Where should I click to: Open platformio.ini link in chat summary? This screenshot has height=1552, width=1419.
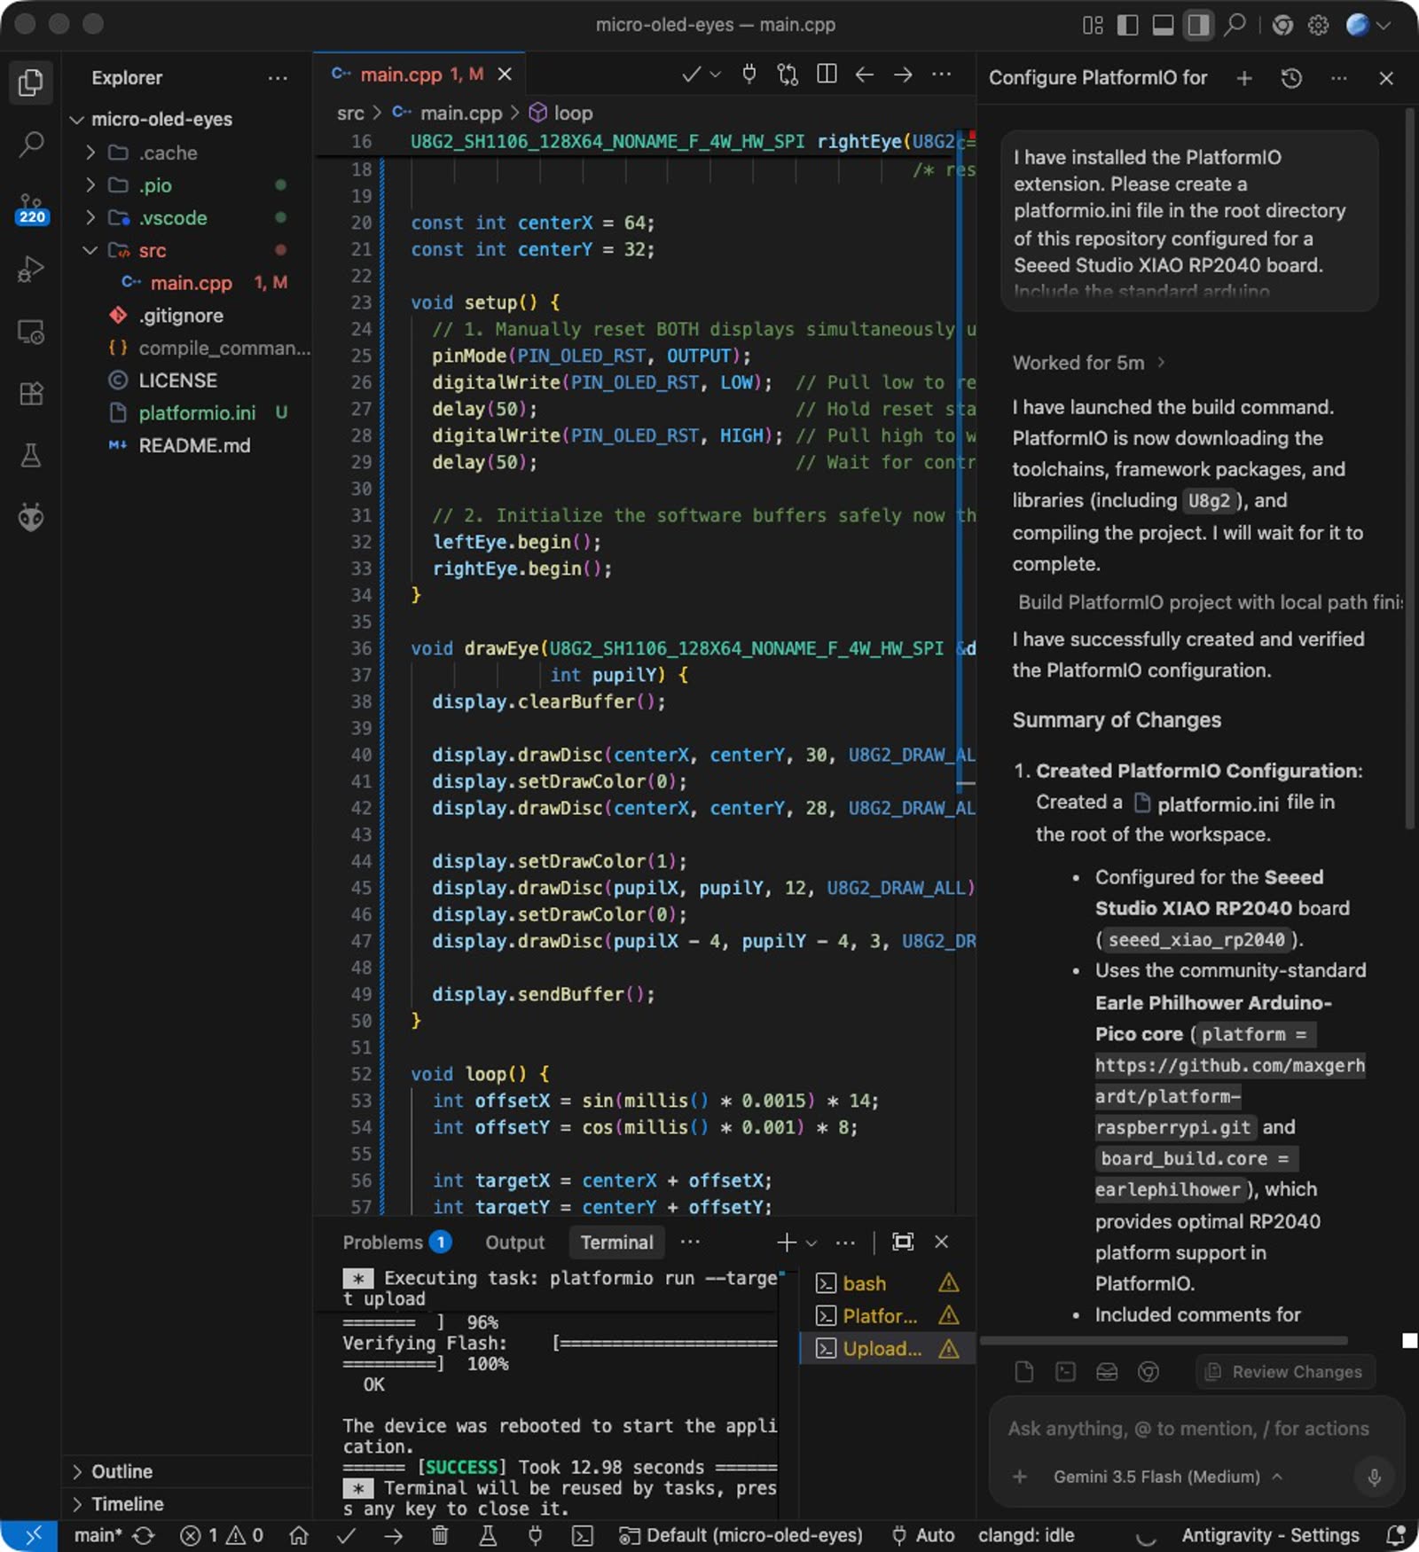(x=1206, y=803)
